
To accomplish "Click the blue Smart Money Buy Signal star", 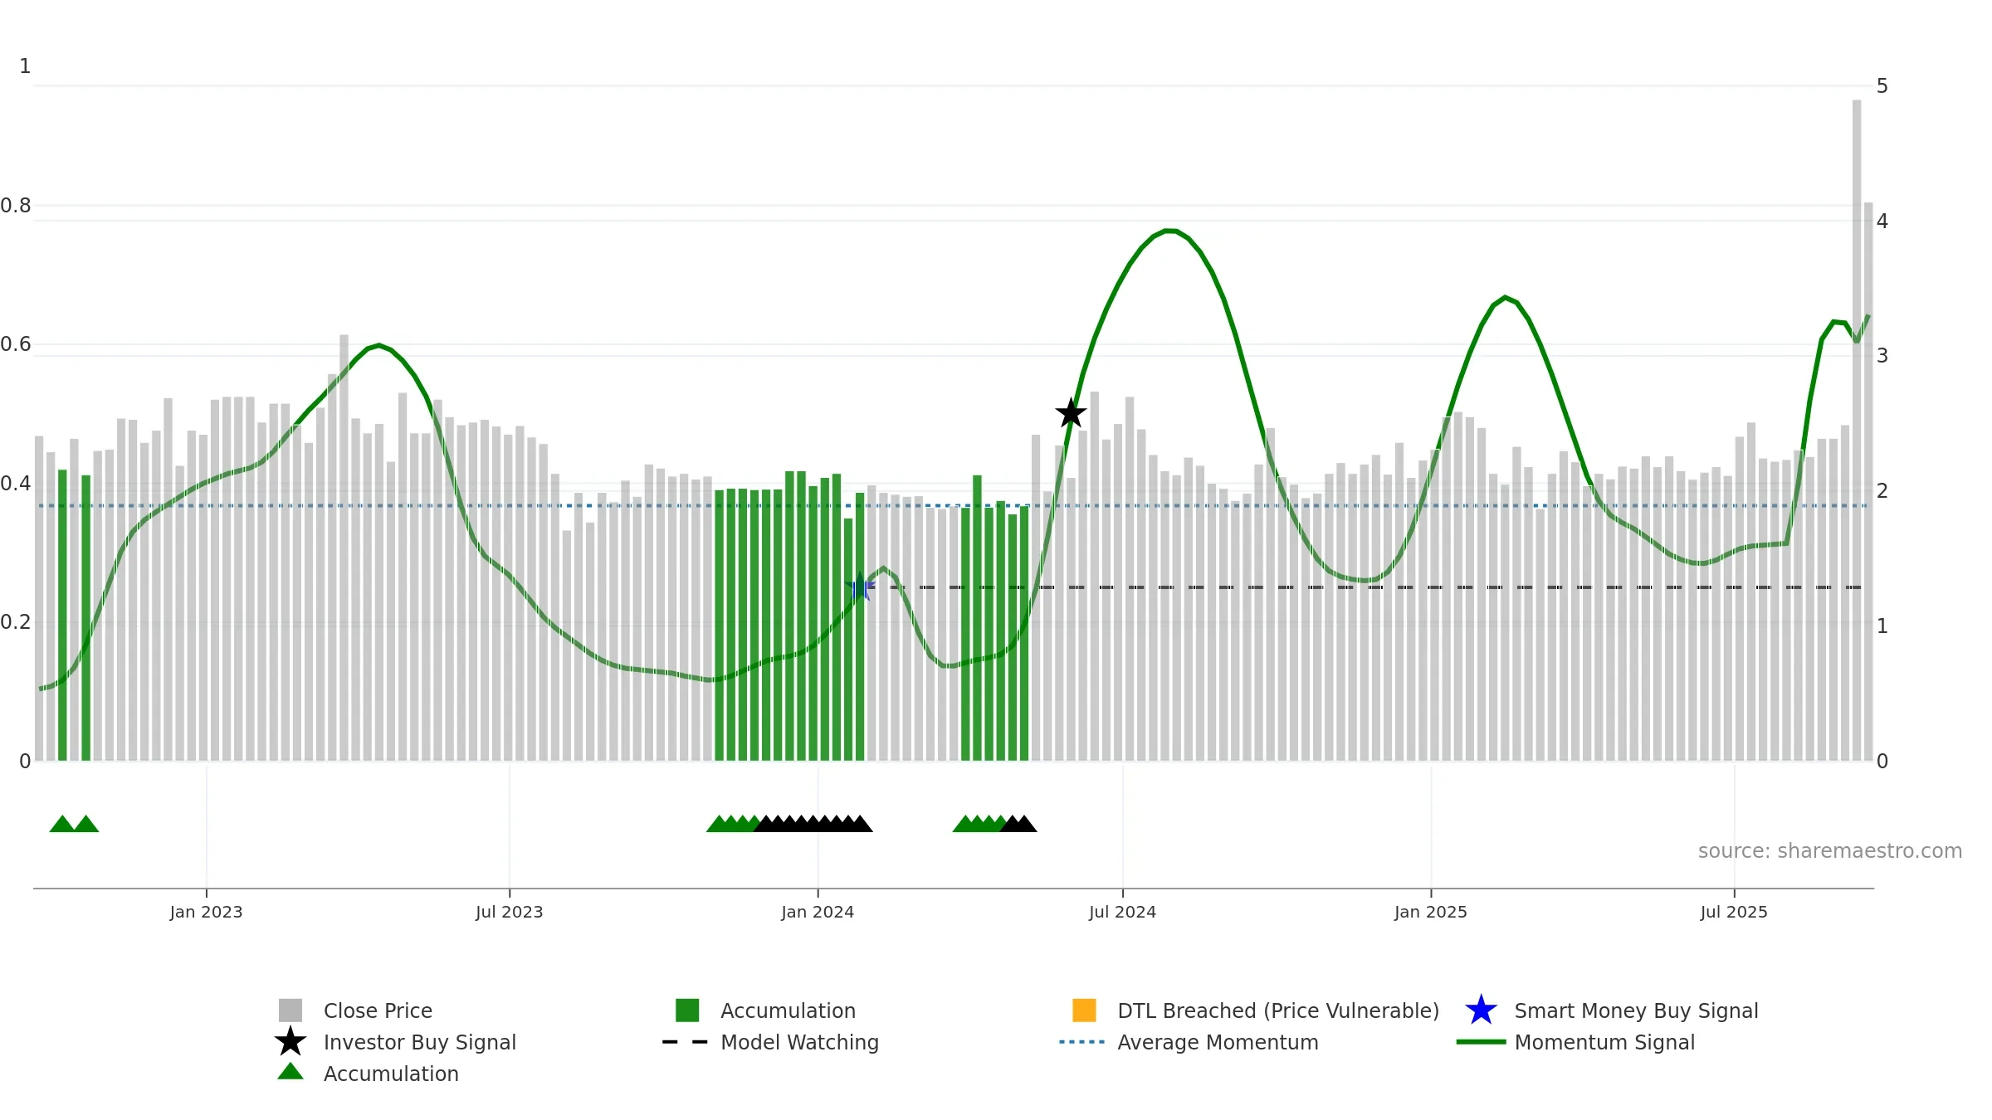I will (x=1481, y=1010).
